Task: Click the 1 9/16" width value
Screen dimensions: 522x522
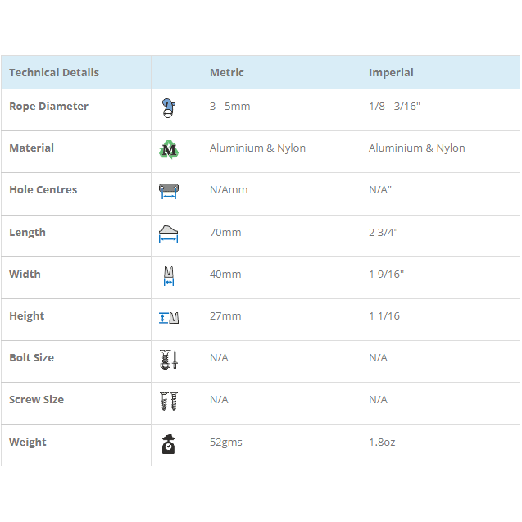Action: click(386, 275)
